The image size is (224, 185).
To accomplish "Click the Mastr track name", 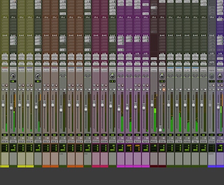I will [x=154, y=142].
